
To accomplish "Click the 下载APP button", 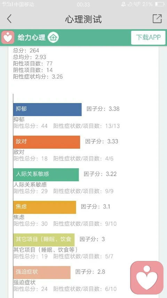I will coord(148,38).
